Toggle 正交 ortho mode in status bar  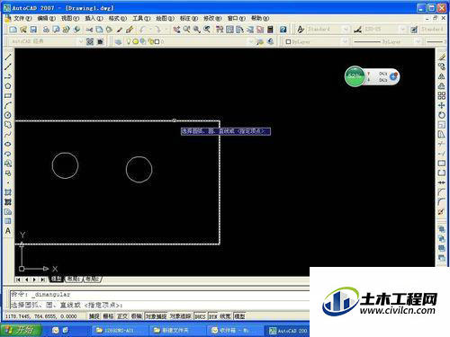[x=122, y=316]
